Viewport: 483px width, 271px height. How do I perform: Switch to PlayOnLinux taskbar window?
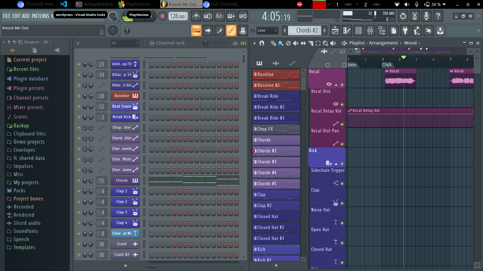click(x=134, y=4)
